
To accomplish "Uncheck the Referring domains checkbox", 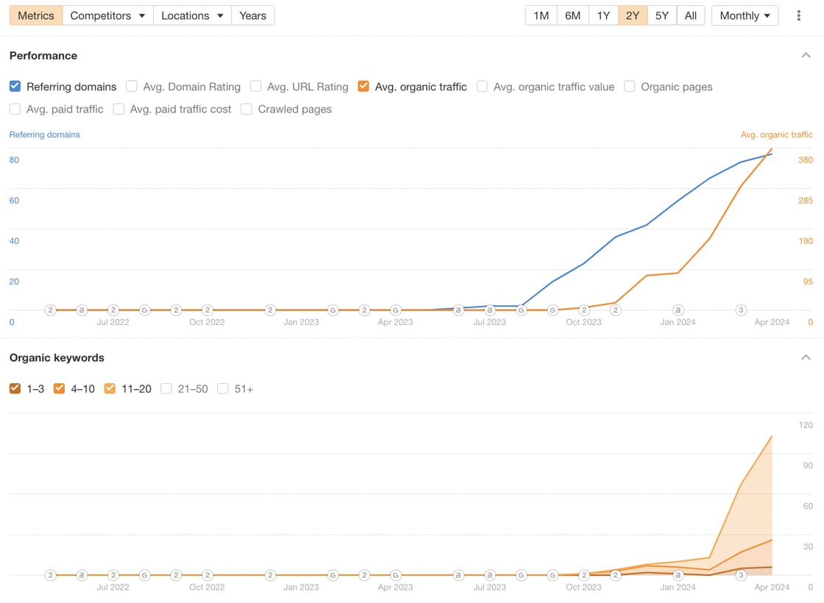I will (15, 86).
